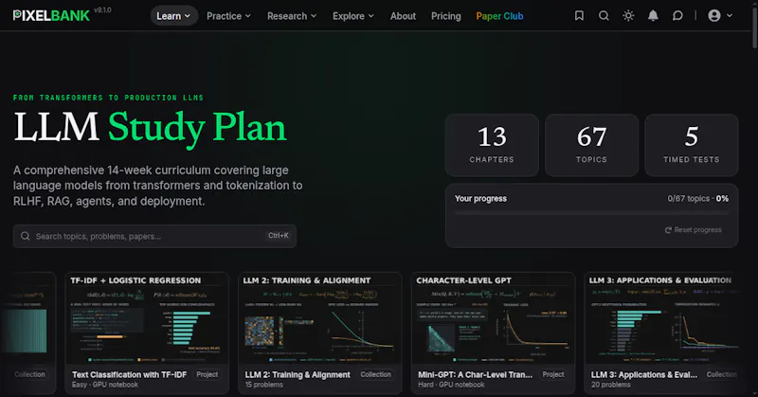Open the Pricing page
Image resolution: width=758 pixels, height=397 pixels.
point(445,16)
